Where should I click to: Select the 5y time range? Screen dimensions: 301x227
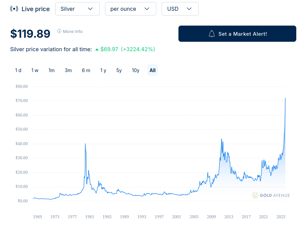click(x=119, y=70)
